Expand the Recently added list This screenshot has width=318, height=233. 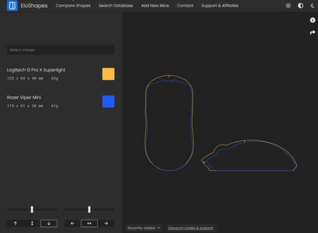pyautogui.click(x=144, y=228)
